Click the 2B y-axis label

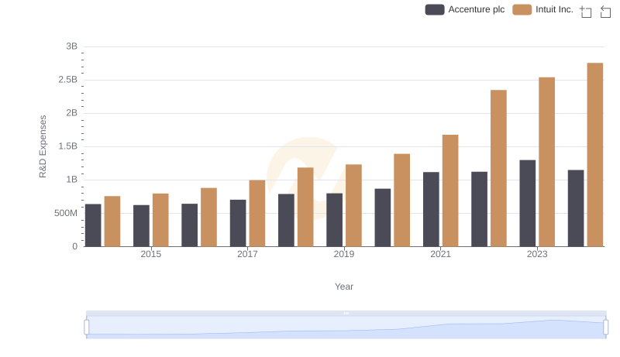[71, 113]
